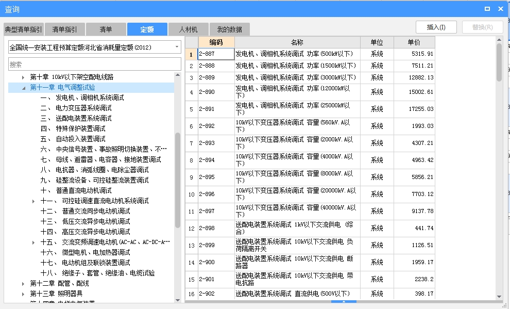Click the 单位 column header
The width and height of the screenshot is (510, 309).
(377, 42)
